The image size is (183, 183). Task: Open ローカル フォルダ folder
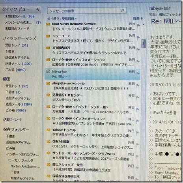[x=21, y=161]
